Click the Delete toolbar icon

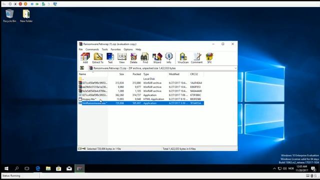pos(133,58)
